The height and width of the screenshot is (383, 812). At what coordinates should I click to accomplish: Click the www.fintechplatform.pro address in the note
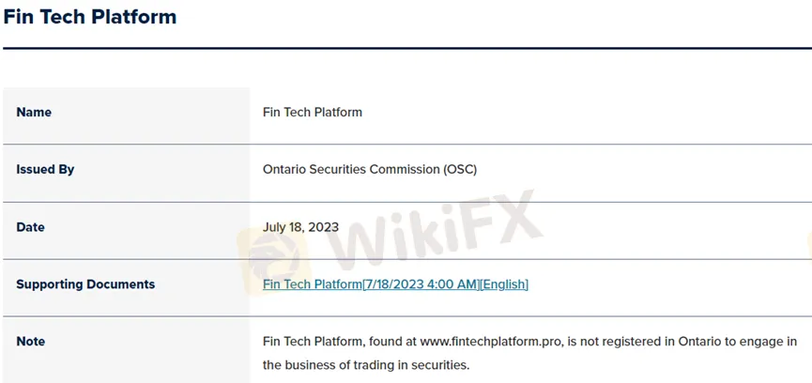tap(491, 342)
